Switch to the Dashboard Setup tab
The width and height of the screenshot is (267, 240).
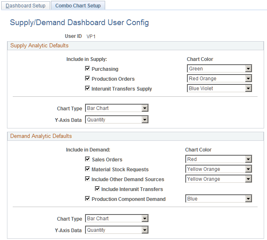(x=25, y=6)
